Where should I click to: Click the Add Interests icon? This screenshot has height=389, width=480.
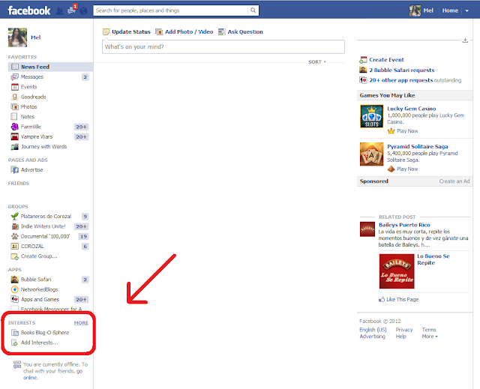15,343
